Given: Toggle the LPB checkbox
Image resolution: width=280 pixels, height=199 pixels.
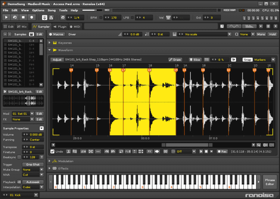Looking at the screenshot, I should [x=132, y=18].
